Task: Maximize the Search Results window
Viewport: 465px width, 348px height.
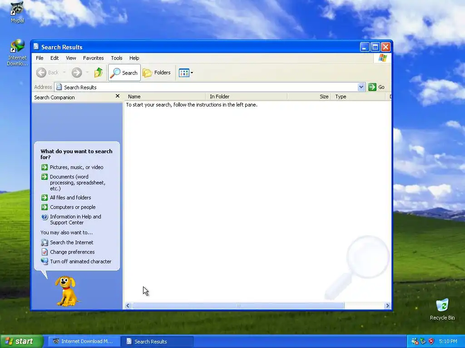Action: coord(375,47)
